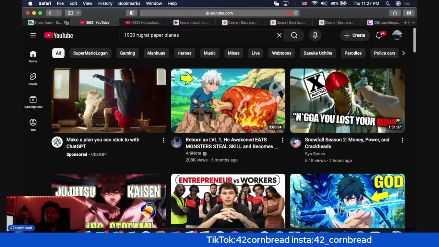
Task: Select the Webtoons chip
Action: tap(282, 53)
